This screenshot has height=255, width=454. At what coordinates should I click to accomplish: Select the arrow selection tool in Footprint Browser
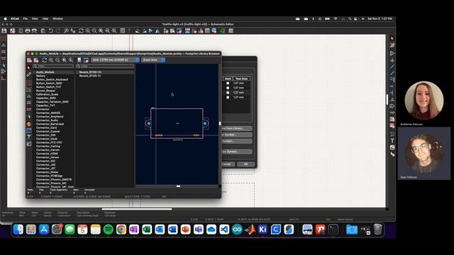point(28,68)
